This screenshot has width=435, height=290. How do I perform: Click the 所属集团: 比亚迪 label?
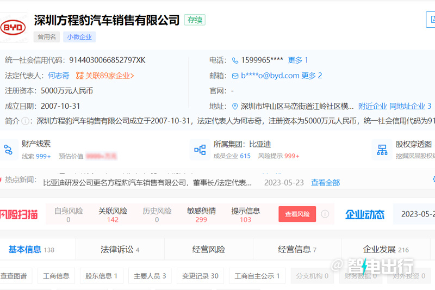242,144
